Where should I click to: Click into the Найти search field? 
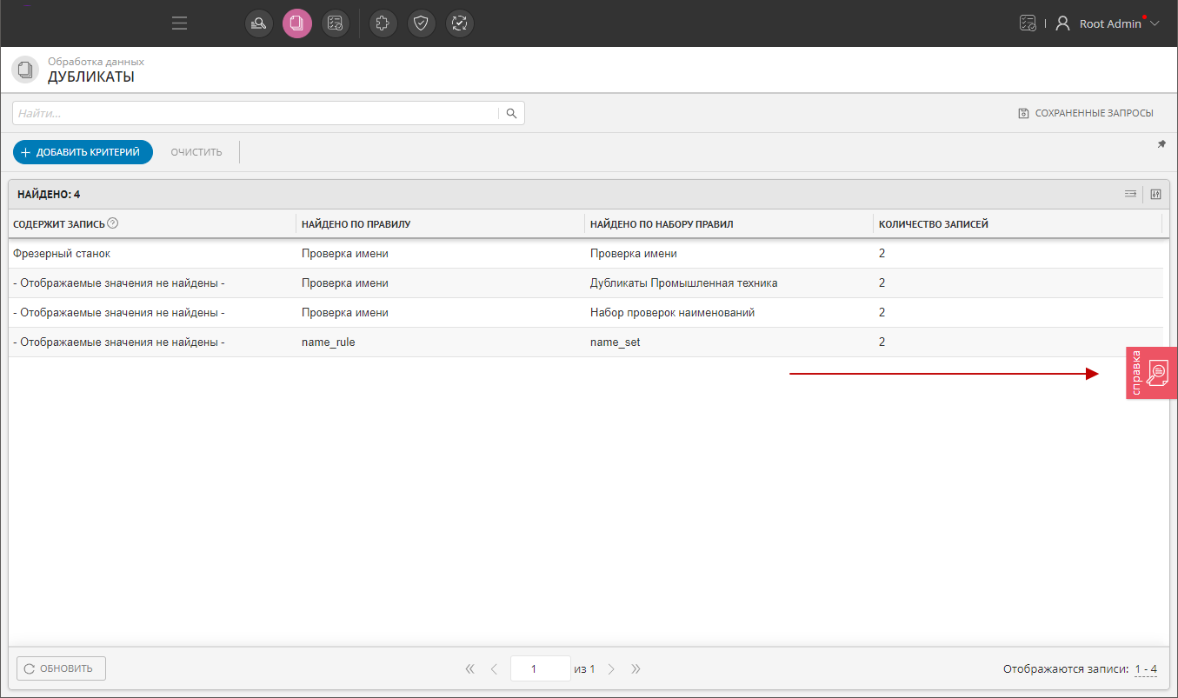(x=256, y=113)
